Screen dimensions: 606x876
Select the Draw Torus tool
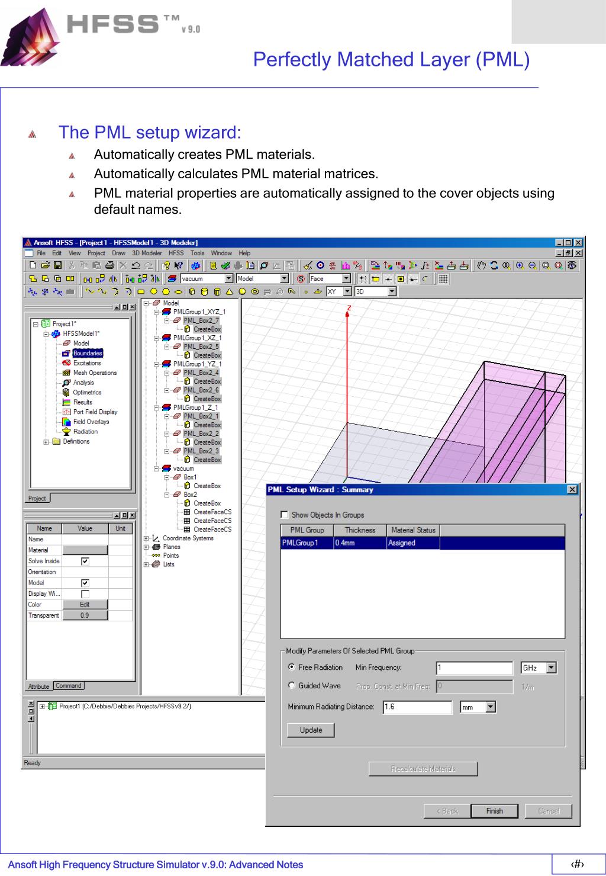pyautogui.click(x=255, y=292)
